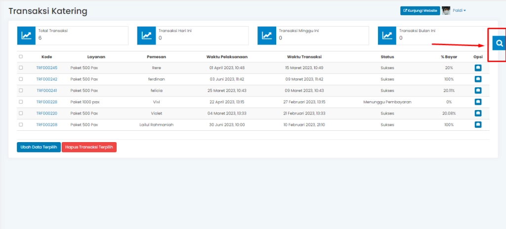
Task: Click the Transaksi Bulan Ini chart icon
Action: click(387, 36)
